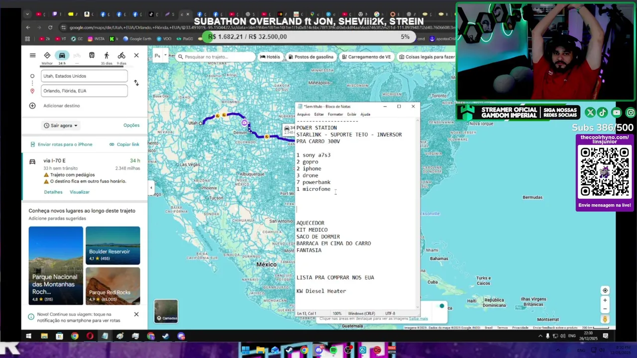Click the Saiba mais link

point(418,319)
